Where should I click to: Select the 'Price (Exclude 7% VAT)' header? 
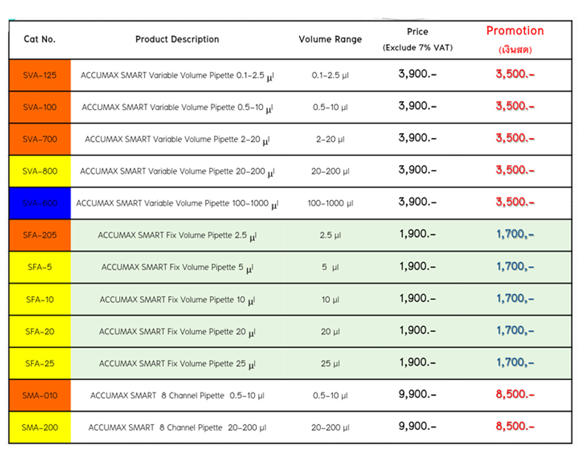[x=418, y=39]
